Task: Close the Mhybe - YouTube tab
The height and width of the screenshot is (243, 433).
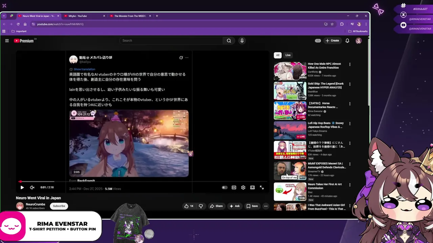Action: pos(104,16)
